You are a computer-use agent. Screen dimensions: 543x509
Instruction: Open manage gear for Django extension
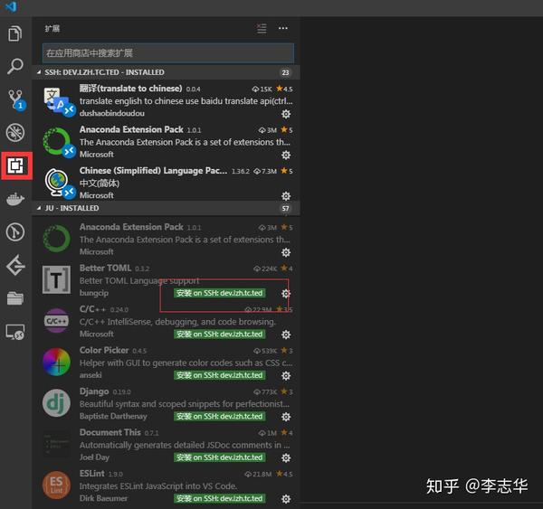coord(286,417)
